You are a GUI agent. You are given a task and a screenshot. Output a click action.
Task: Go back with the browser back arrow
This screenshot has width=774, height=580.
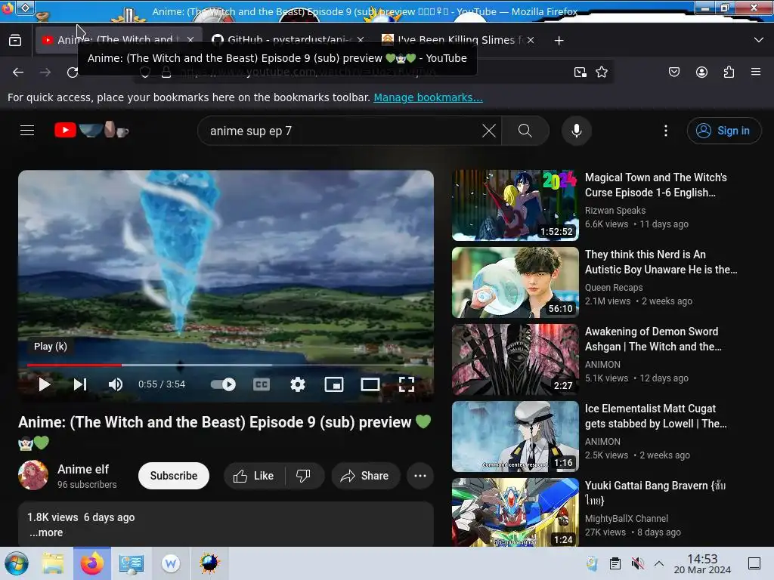tap(18, 72)
